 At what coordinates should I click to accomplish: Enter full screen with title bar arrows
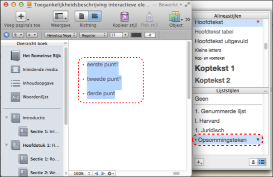pyautogui.click(x=187, y=5)
